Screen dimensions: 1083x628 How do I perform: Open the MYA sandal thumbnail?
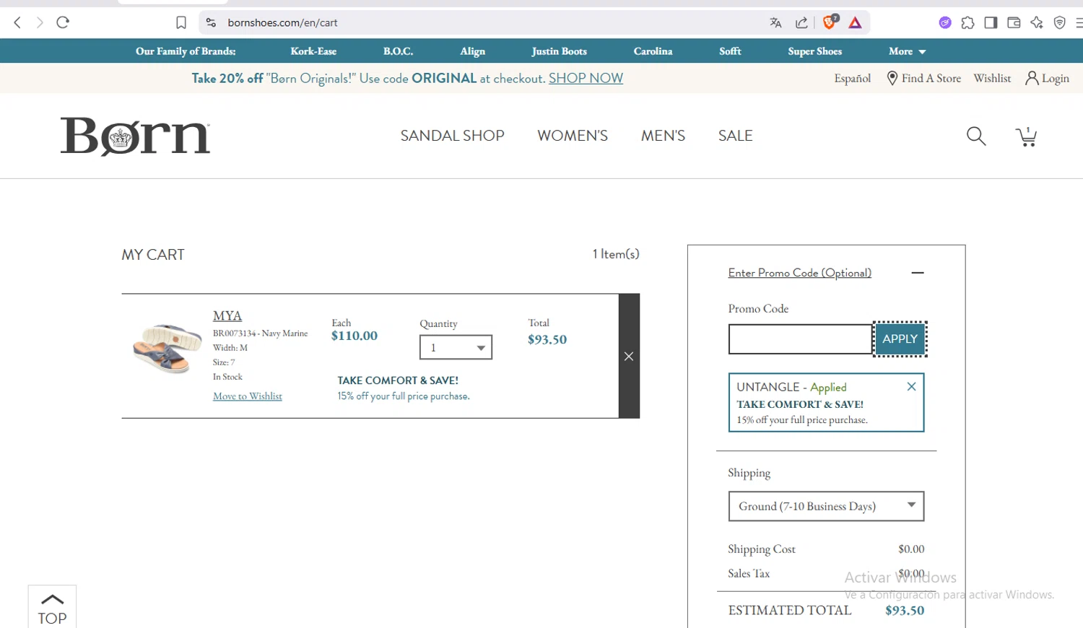coord(168,348)
